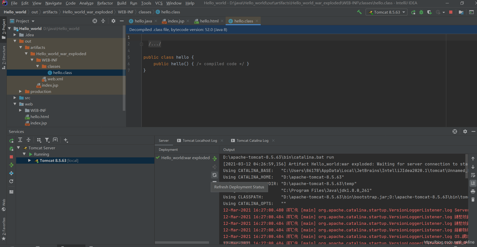Open Project Structure from the main toolbar icon
The height and width of the screenshot is (247, 477).
click(461, 12)
